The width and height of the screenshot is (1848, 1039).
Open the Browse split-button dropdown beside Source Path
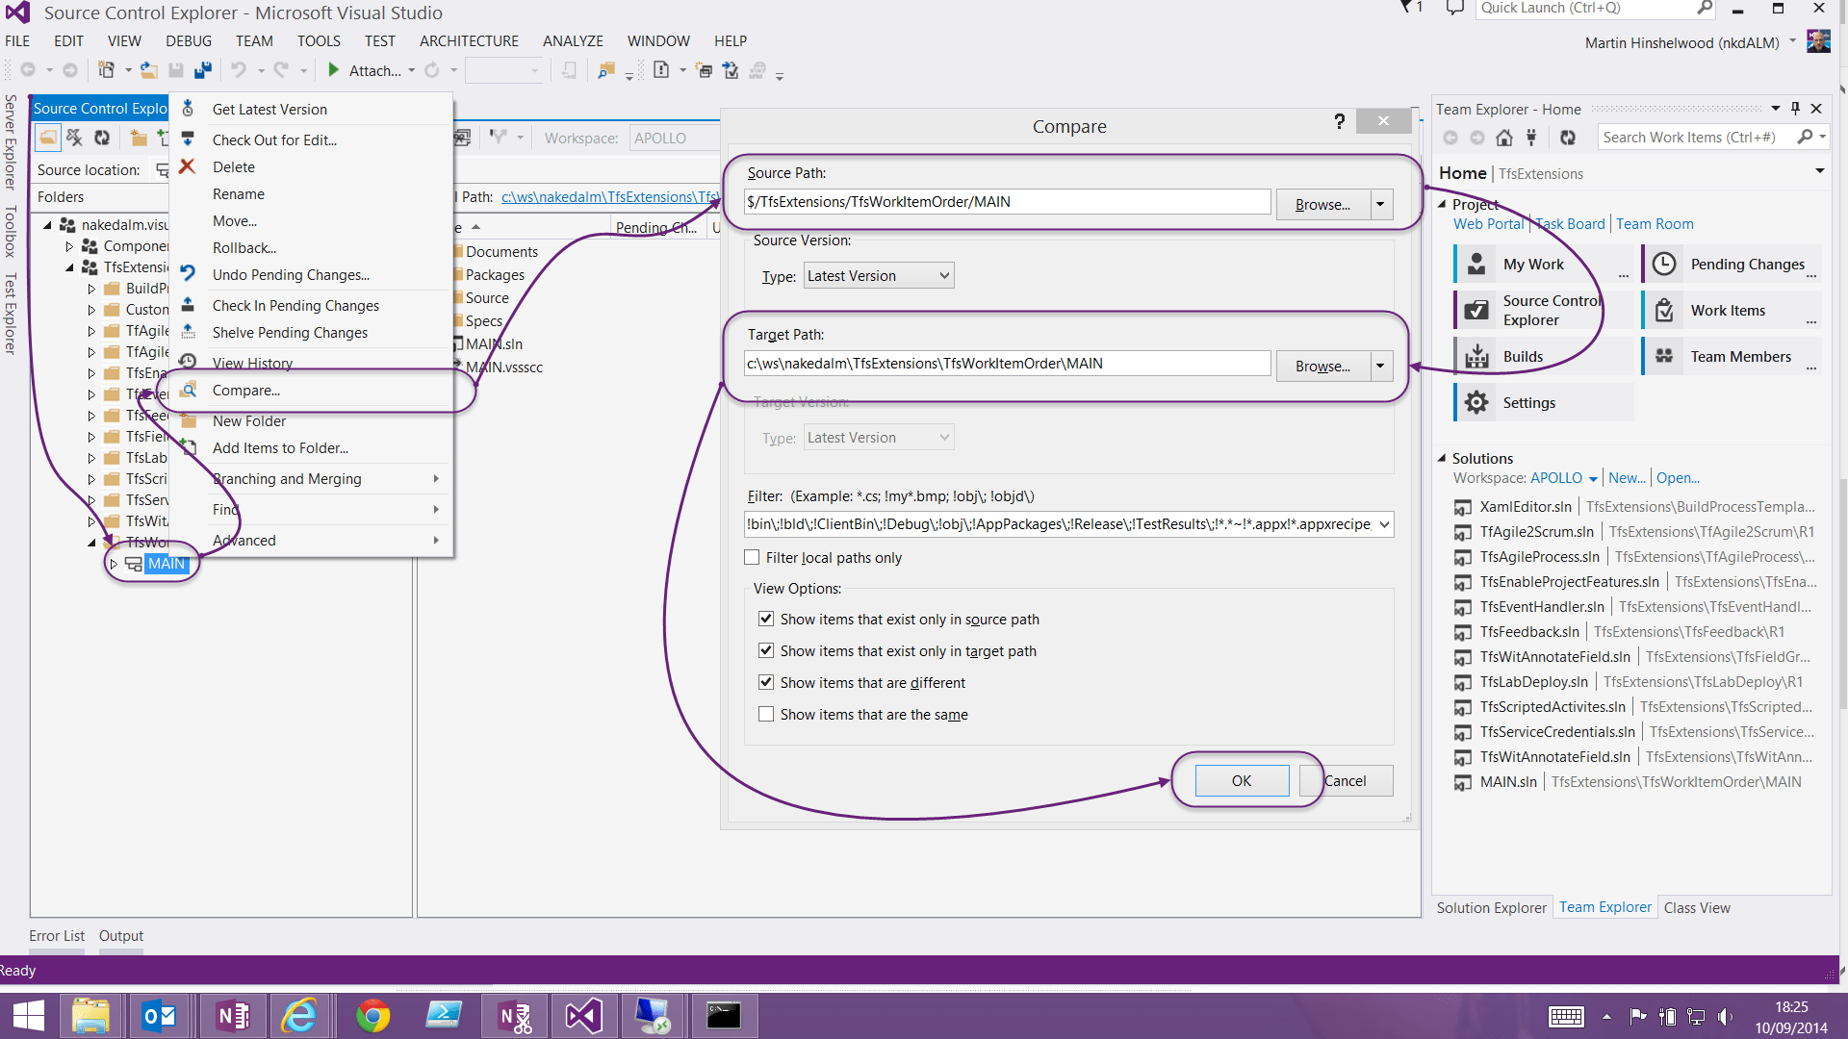point(1379,204)
